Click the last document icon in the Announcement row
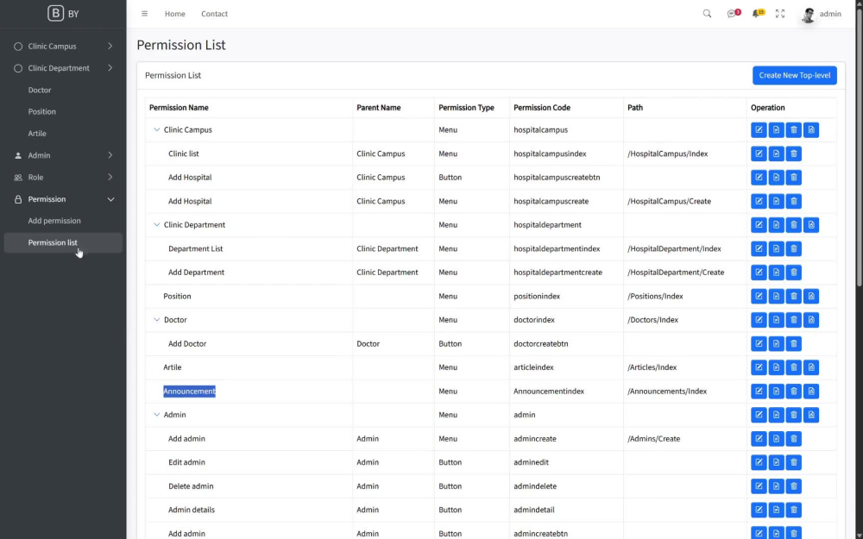863x539 pixels. (810, 391)
